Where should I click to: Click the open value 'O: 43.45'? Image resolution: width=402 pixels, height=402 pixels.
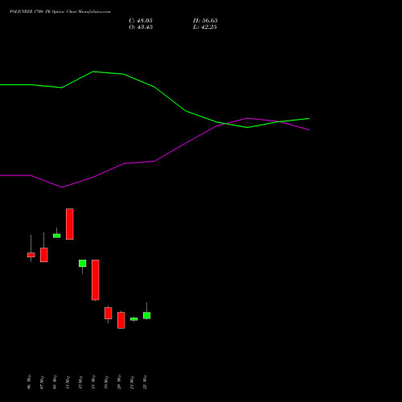click(141, 27)
